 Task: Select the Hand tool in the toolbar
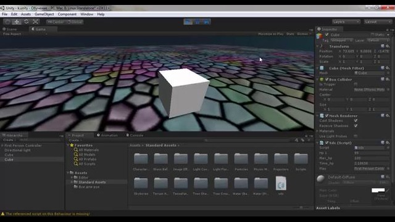(x=7, y=22)
